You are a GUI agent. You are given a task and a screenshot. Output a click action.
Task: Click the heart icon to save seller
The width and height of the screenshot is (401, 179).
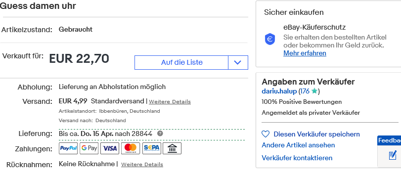[266, 134]
